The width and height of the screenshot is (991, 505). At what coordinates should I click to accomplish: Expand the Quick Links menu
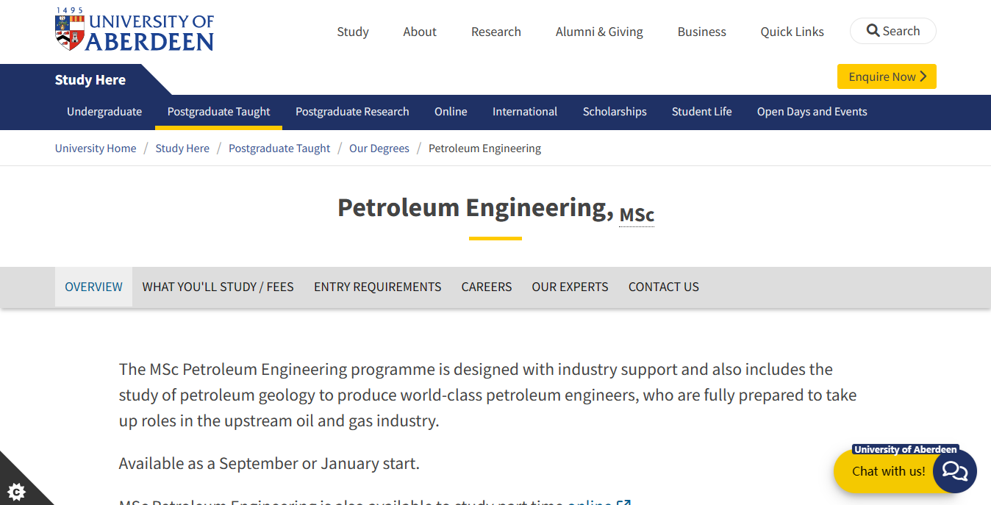pos(792,32)
